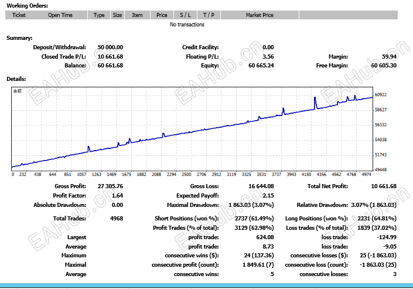Image resolution: width=413 pixels, height=289 pixels.
Task: Select Long Positions value 2231 (64.81%)
Action: pyautogui.click(x=377, y=218)
